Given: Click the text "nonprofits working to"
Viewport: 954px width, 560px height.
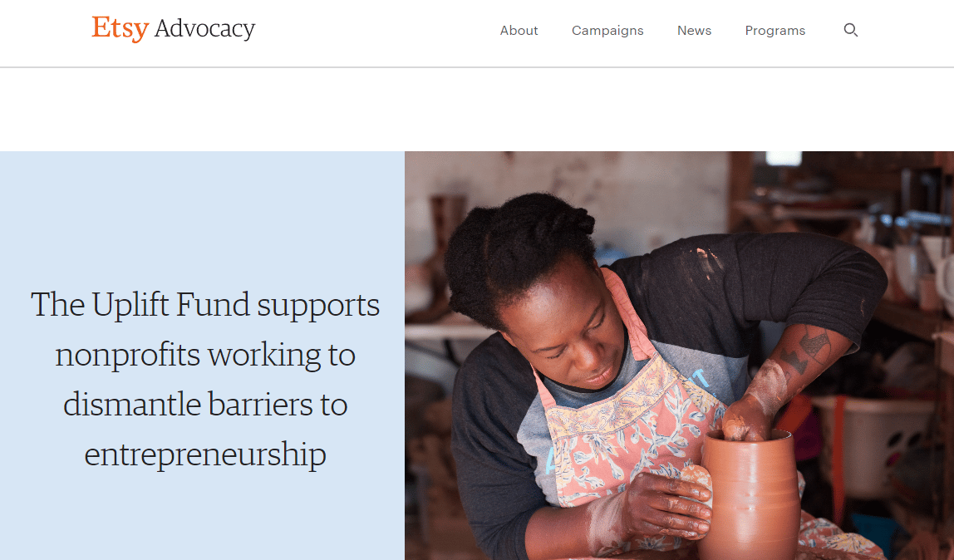Looking at the screenshot, I should (205, 355).
